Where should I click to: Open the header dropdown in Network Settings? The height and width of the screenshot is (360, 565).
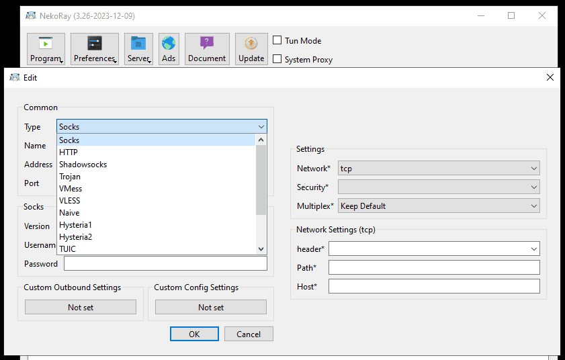pyautogui.click(x=434, y=249)
